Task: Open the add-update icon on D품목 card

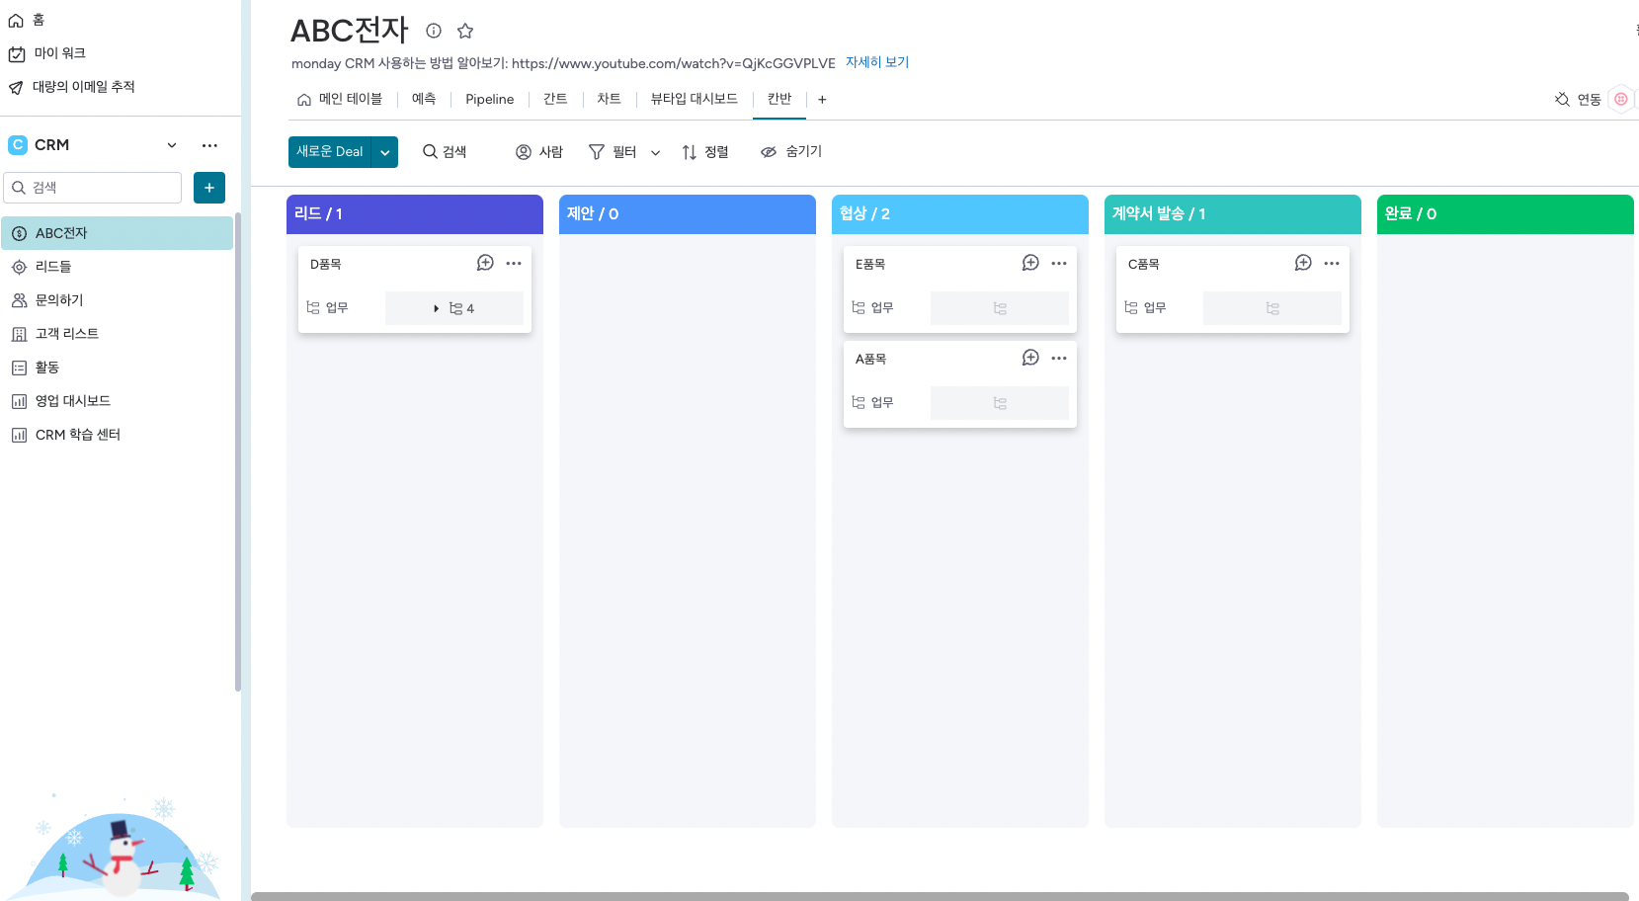Action: (x=485, y=263)
